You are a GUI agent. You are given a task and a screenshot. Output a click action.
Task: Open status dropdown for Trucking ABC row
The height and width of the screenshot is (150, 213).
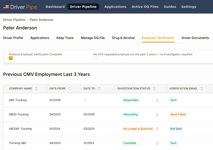(x=157, y=143)
